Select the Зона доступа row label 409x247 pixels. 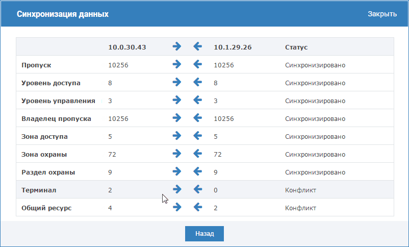pyautogui.click(x=44, y=137)
